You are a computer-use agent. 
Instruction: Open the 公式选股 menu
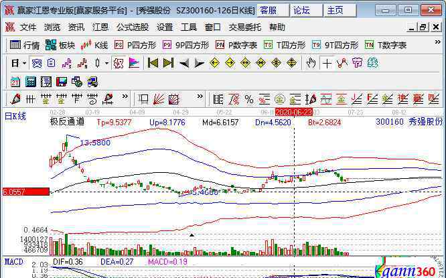click(x=133, y=27)
